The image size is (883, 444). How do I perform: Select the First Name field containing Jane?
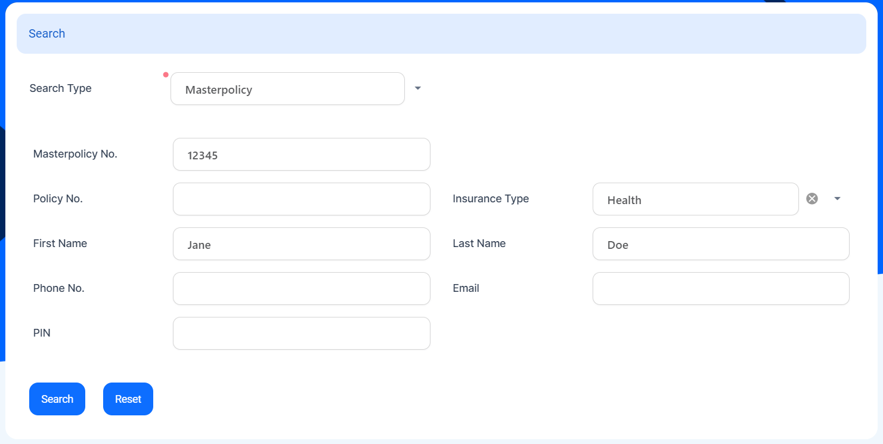(301, 244)
